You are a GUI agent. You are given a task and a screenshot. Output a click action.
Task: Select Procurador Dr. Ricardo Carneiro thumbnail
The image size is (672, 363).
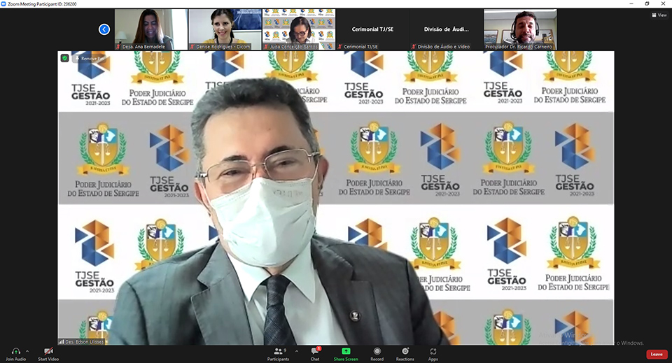(520, 29)
